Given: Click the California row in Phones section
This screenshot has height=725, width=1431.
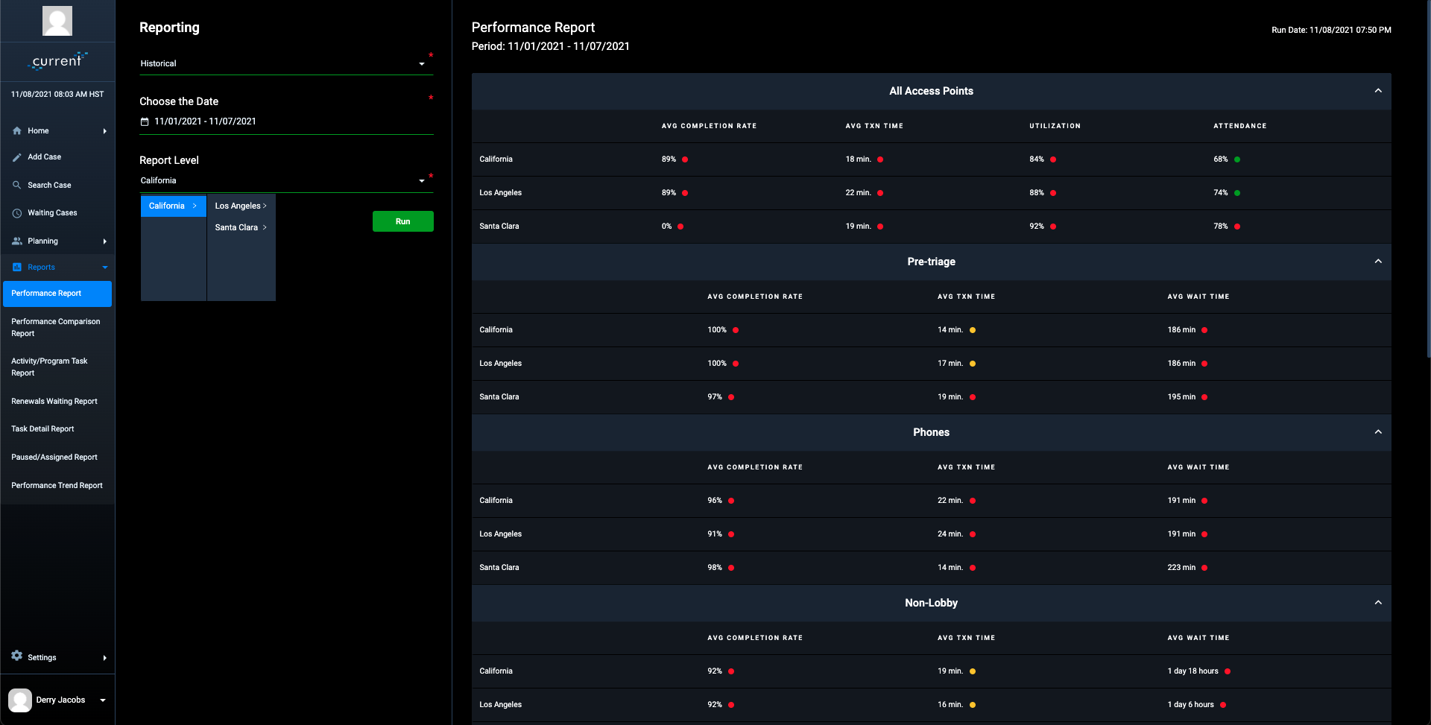Looking at the screenshot, I should pyautogui.click(x=931, y=501).
